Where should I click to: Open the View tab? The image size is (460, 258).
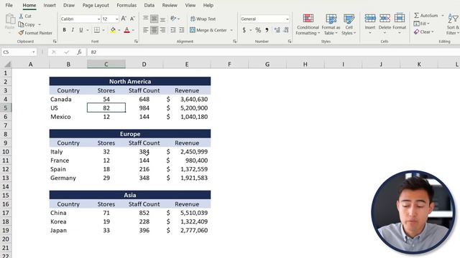tap(190, 5)
